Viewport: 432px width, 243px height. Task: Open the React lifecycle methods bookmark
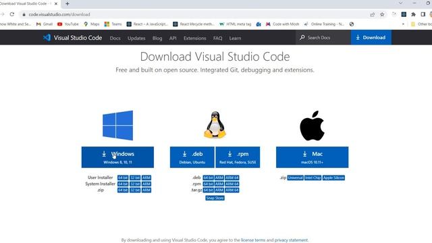[194, 24]
